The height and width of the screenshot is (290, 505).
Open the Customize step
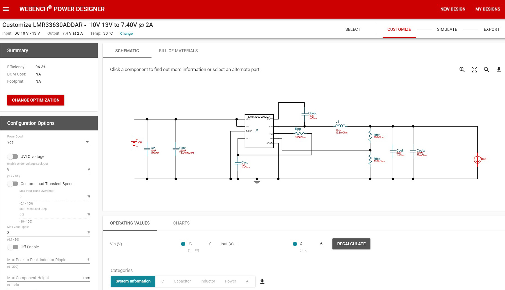point(399,29)
